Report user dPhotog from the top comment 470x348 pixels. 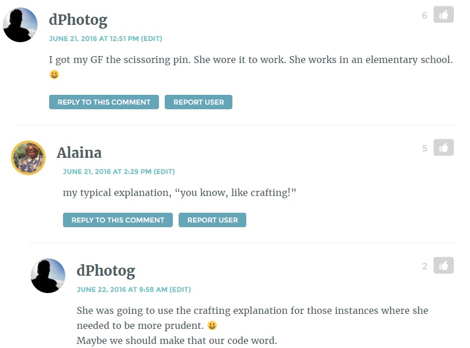198,102
